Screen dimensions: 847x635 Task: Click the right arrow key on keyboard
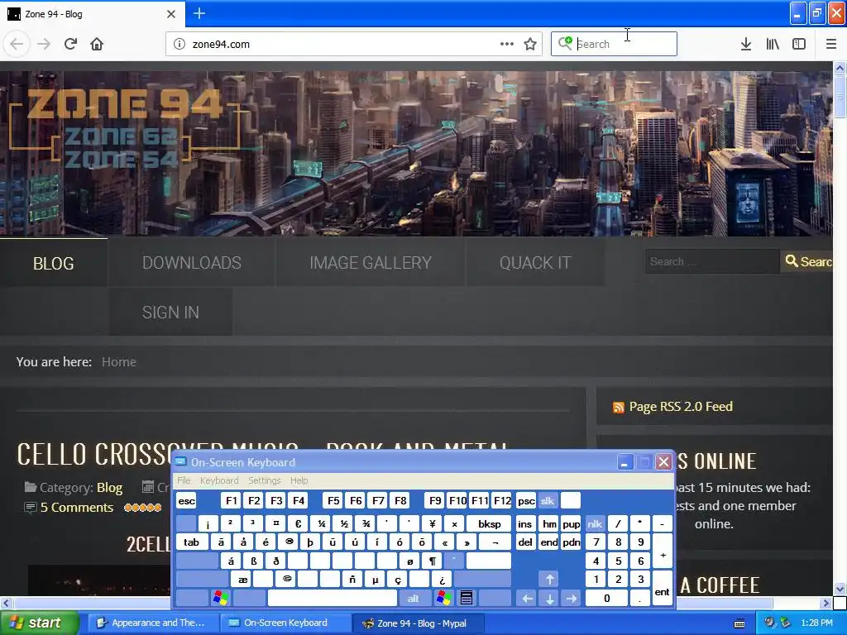point(572,598)
